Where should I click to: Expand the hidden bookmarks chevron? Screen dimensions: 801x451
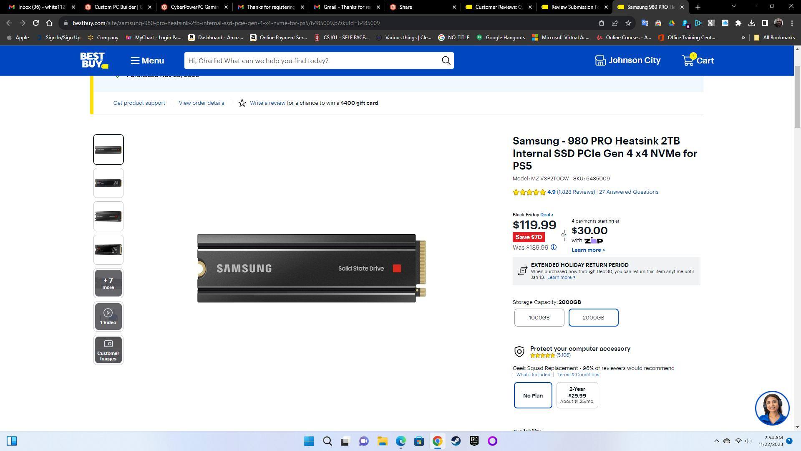click(x=743, y=38)
